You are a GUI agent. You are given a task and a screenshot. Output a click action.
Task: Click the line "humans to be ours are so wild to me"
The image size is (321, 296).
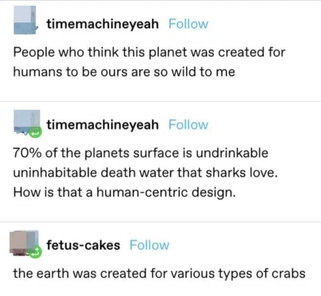coord(123,72)
